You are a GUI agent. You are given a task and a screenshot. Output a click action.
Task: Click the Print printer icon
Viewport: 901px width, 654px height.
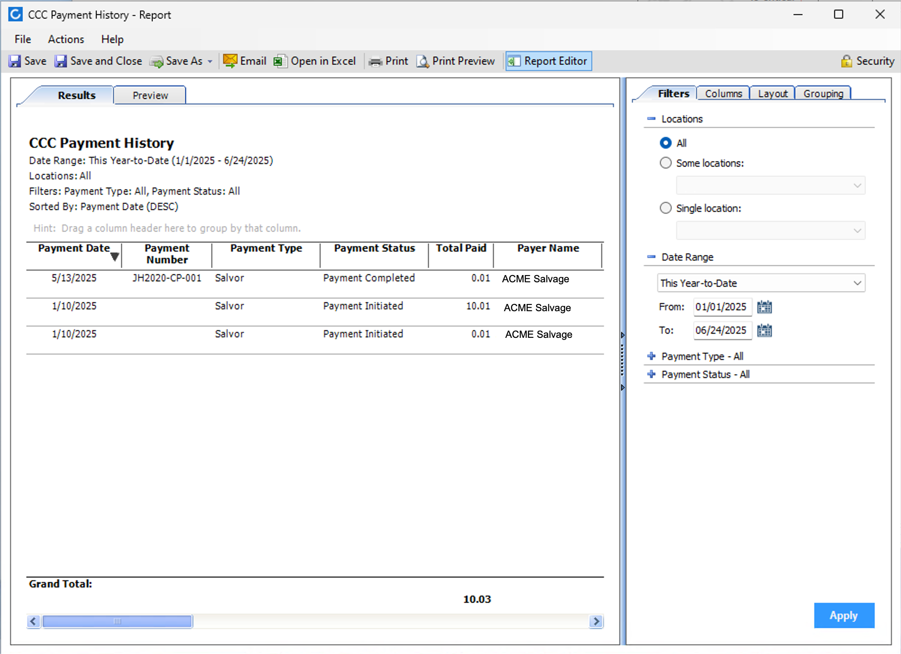(376, 61)
